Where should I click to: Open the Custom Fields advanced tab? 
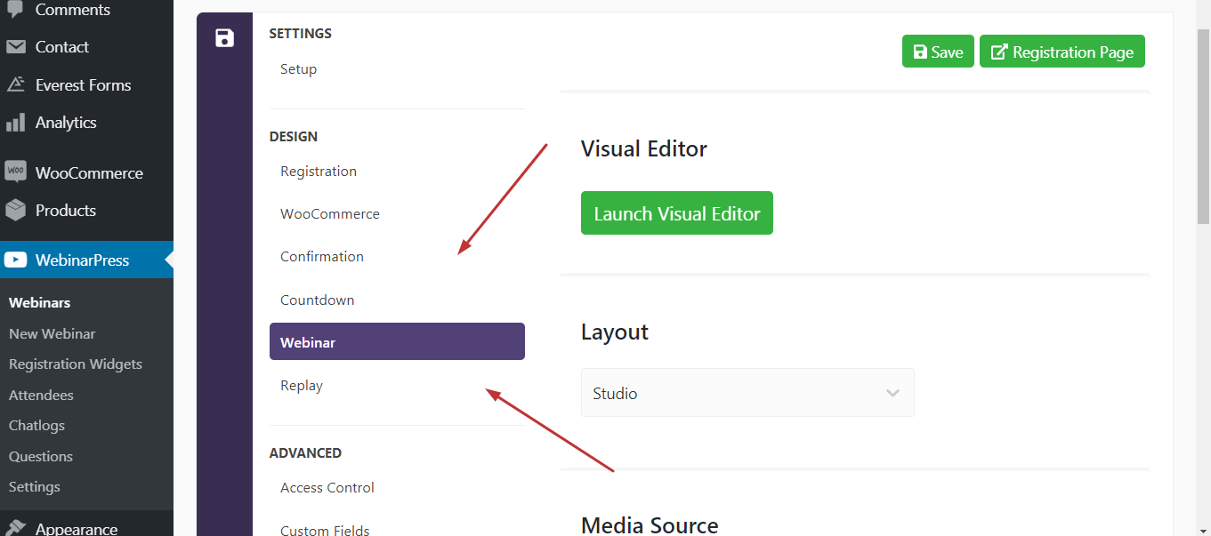click(397, 529)
